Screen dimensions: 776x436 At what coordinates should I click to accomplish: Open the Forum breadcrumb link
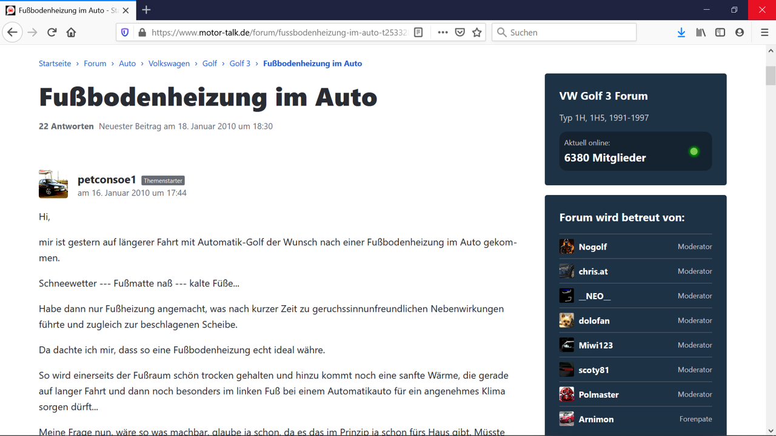point(95,63)
